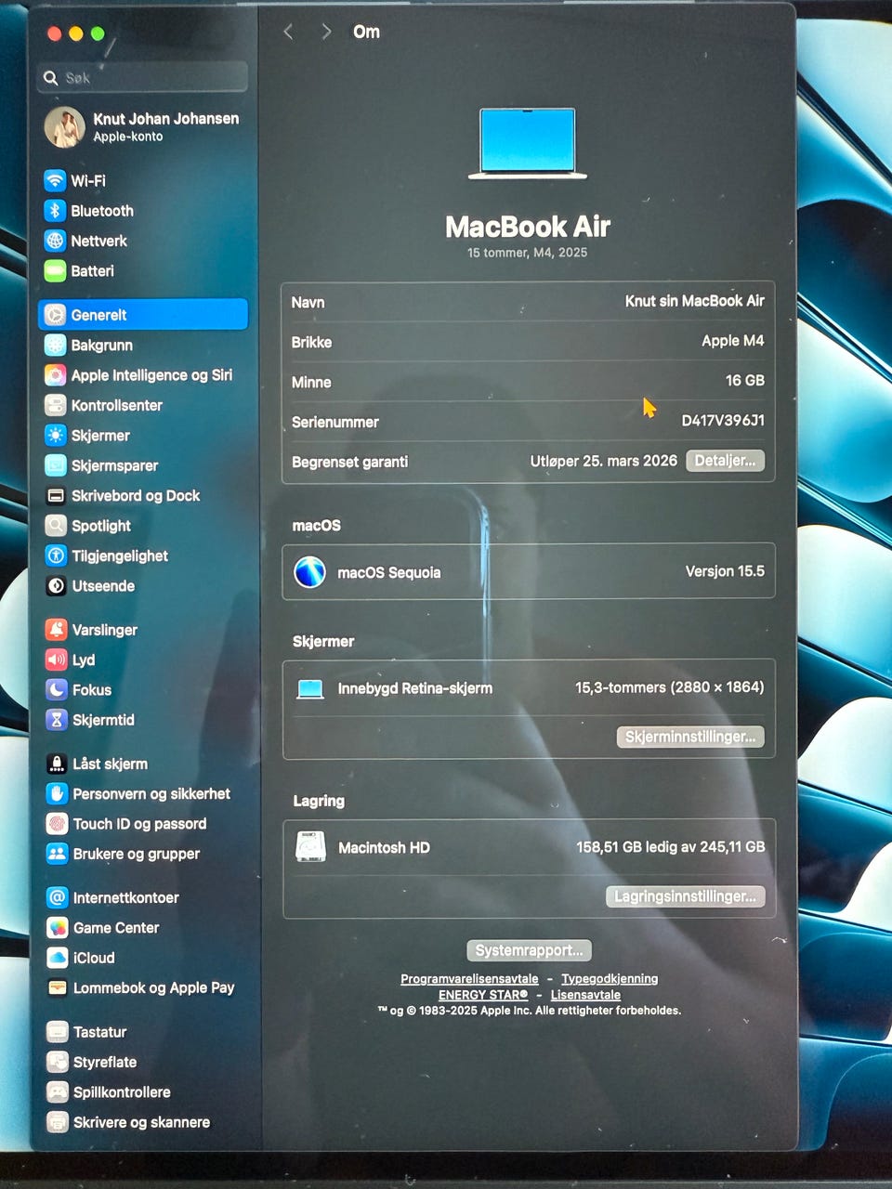Screen dimensions: 892x1189
Task: Open Apple Intelligence og Siri icon
Action: click(56, 375)
